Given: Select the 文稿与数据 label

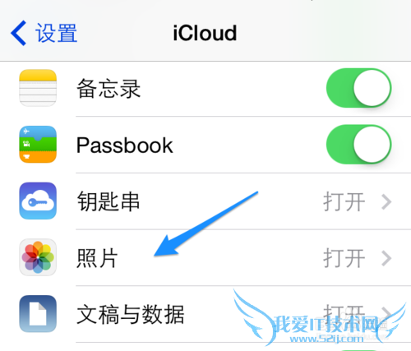Looking at the screenshot, I should tap(131, 314).
